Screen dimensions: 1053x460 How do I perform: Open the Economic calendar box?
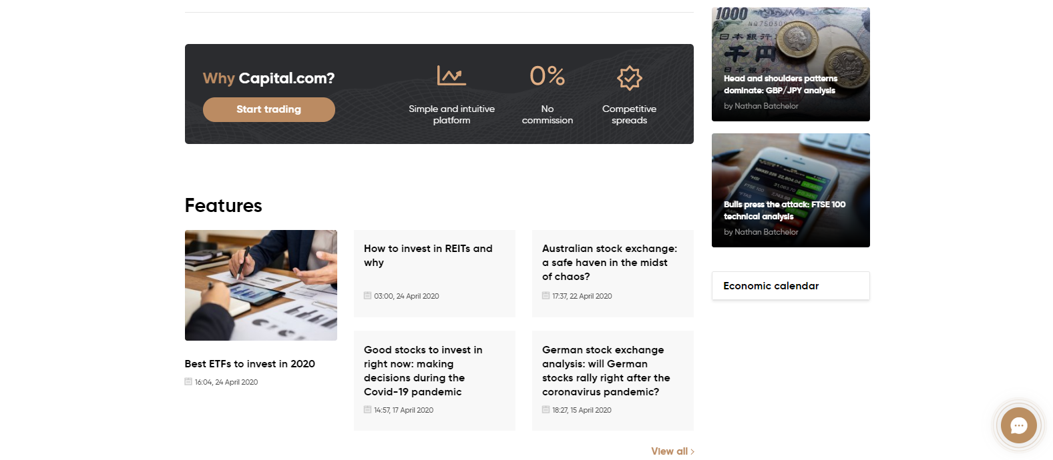click(791, 285)
